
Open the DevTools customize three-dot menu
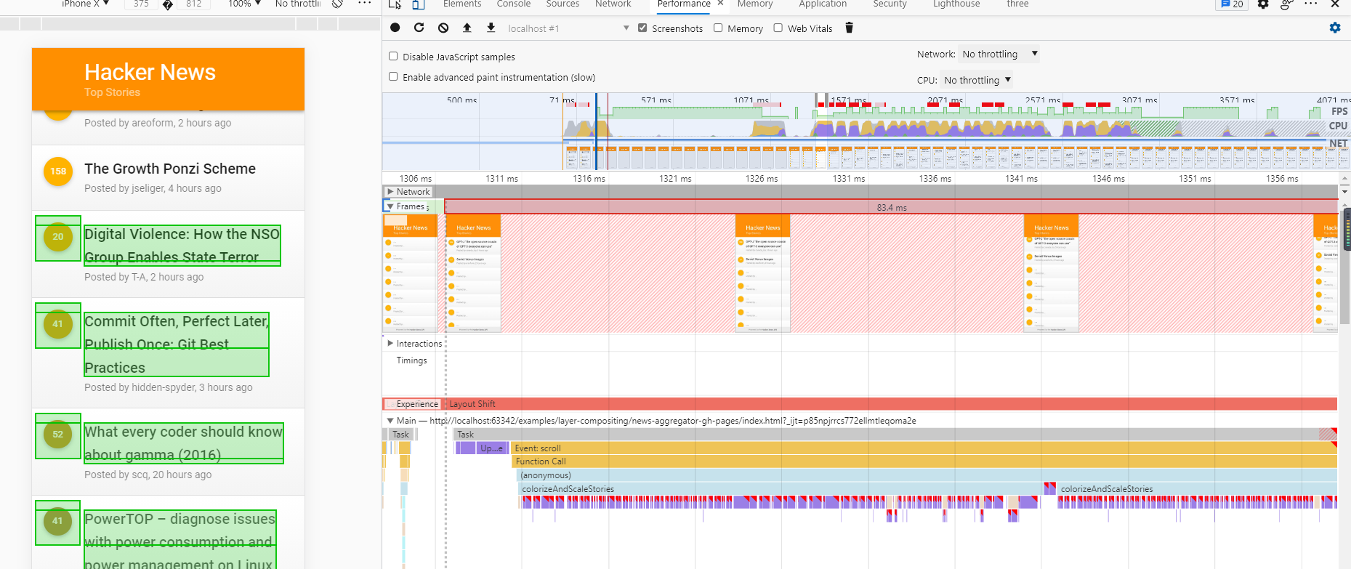coord(1311,4)
